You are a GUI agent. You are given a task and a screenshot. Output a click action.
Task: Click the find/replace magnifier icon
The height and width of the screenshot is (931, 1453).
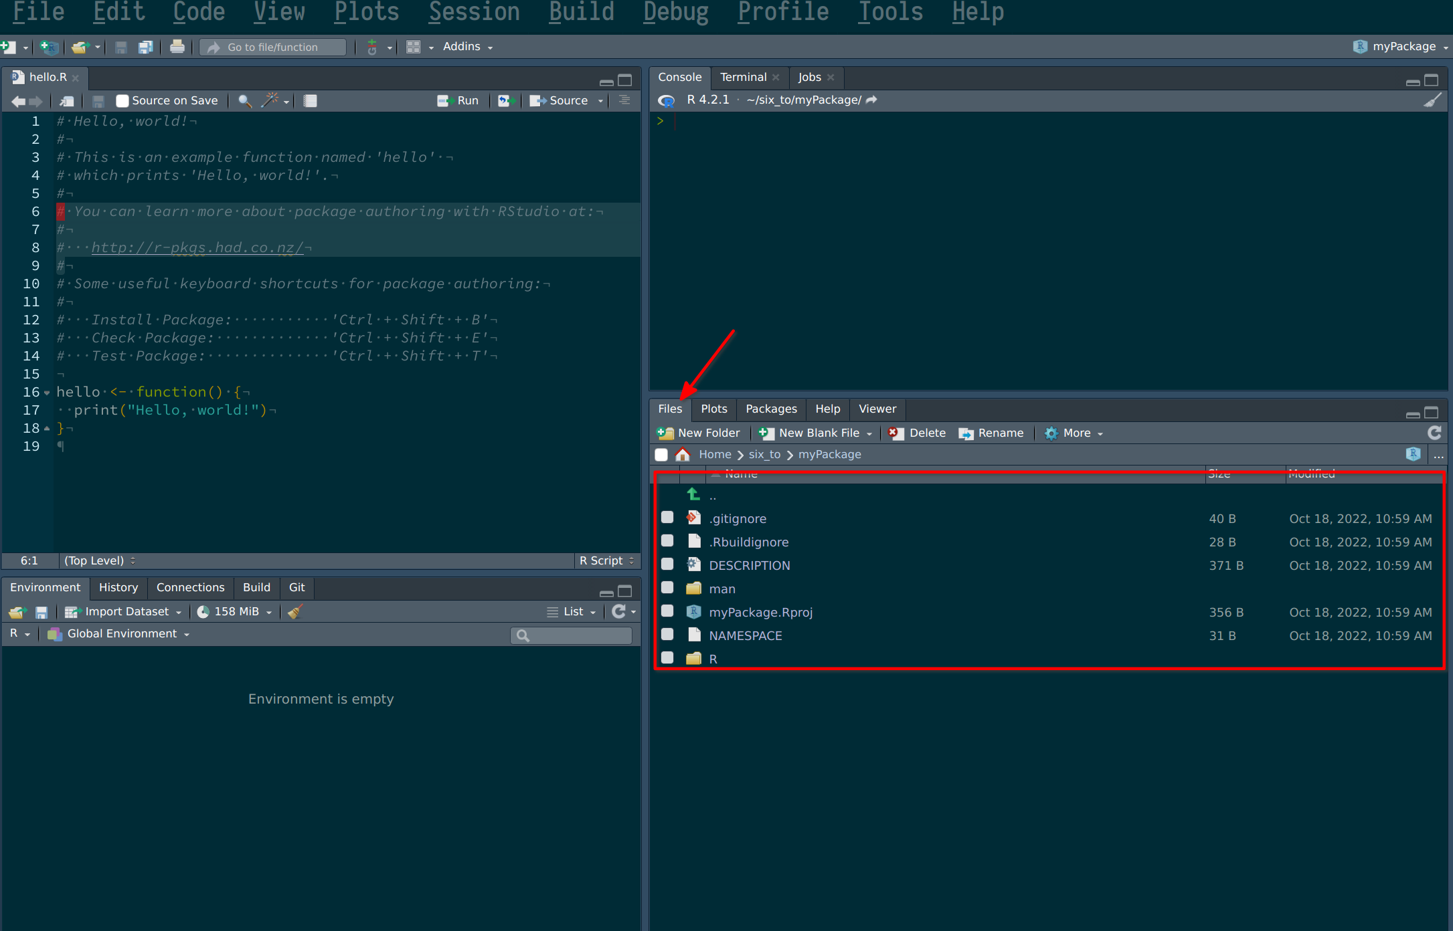click(x=245, y=101)
